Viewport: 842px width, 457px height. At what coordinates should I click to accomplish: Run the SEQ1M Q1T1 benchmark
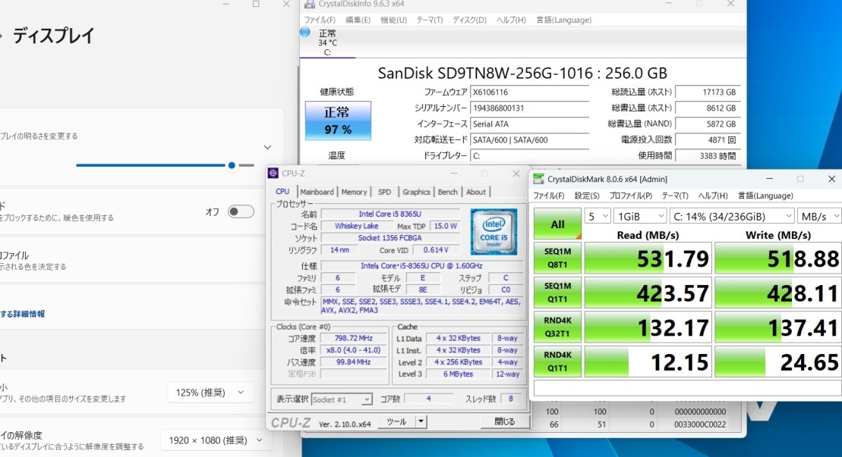tap(557, 293)
